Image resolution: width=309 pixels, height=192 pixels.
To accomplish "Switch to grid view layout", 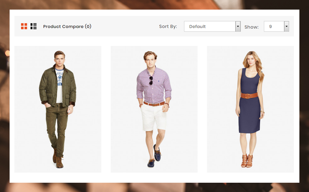I will (x=24, y=26).
